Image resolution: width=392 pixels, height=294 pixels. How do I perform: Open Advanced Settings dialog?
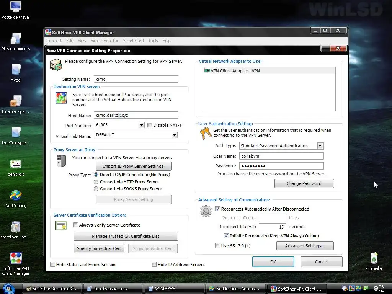point(305,245)
